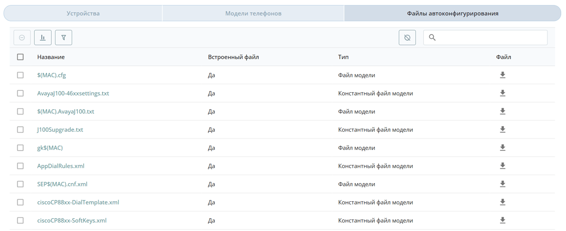Viewport: 566px width, 231px height.
Task: Download the AppDialRules.xml file
Action: [502, 166]
